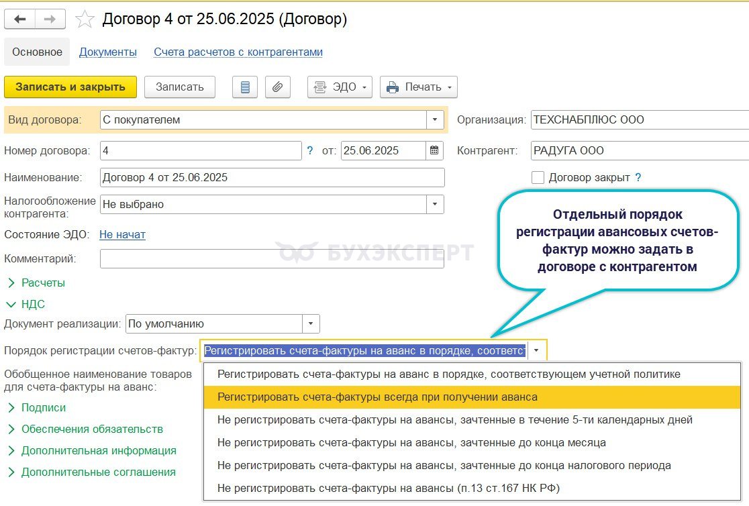Open the list/report icon button
749x506 pixels.
(x=245, y=87)
